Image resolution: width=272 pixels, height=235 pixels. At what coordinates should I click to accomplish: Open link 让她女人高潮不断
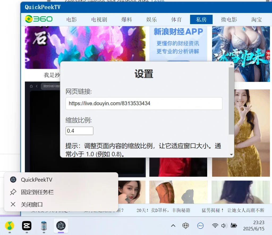(x=246, y=210)
